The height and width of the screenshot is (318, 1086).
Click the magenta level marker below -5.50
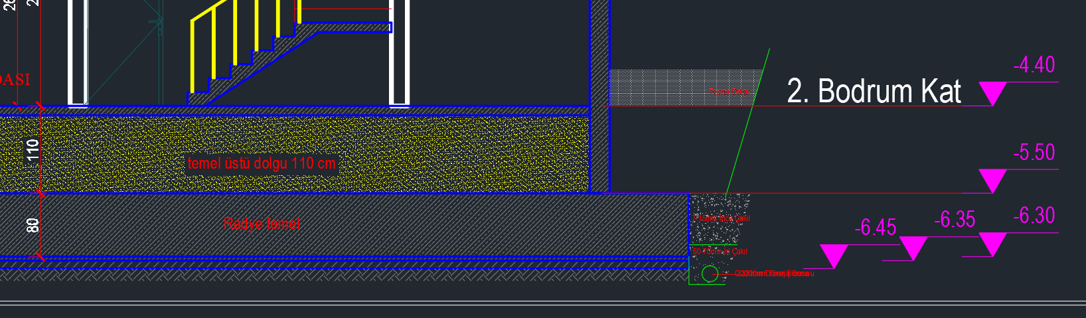[992, 181]
